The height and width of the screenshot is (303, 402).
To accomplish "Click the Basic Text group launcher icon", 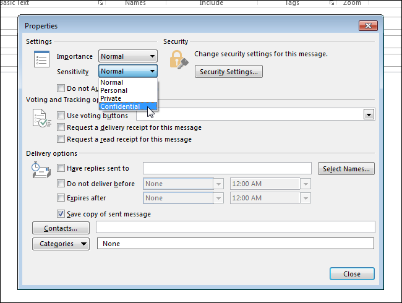I will click(100, 3).
